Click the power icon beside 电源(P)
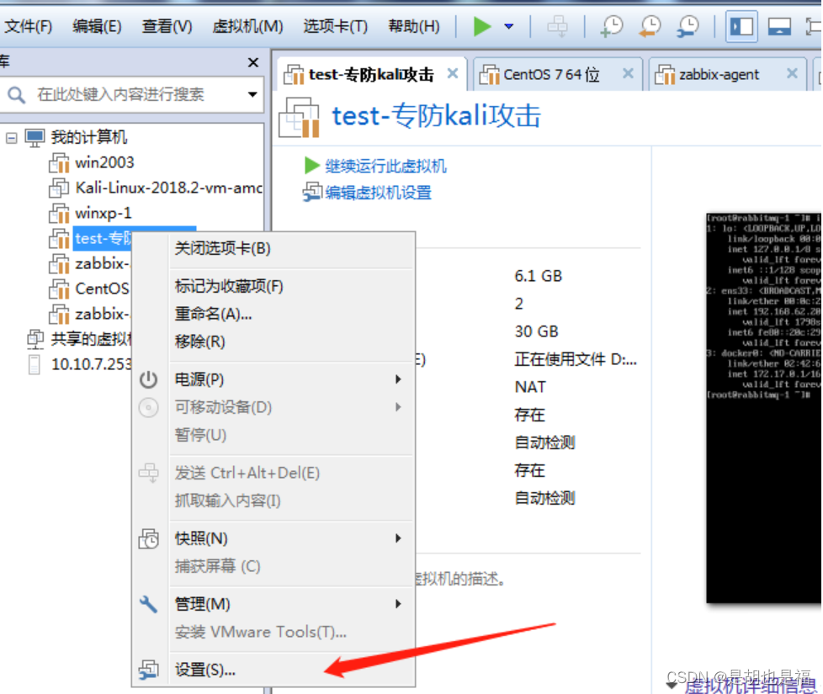 point(149,379)
